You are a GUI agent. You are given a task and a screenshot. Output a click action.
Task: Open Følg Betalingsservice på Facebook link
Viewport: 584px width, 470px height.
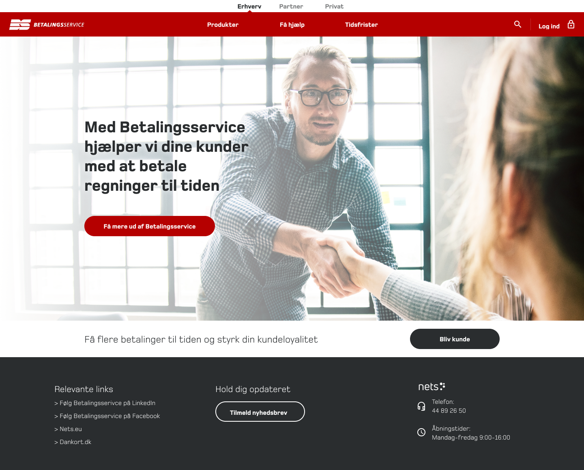107,416
